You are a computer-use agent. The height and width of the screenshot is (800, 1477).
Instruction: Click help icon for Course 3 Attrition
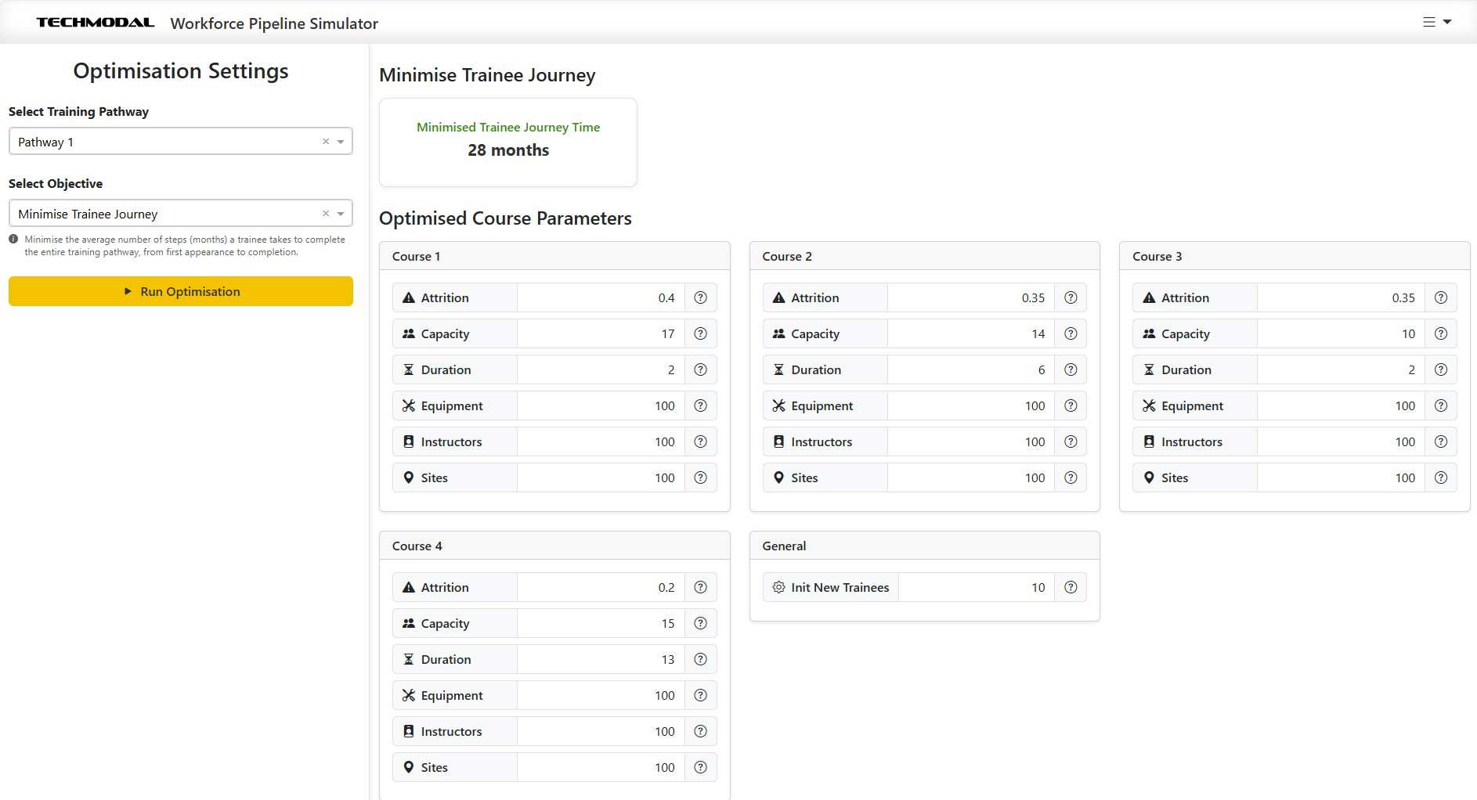click(1440, 297)
